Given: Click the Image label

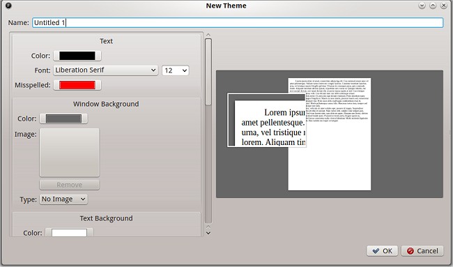Looking at the screenshot, I should tap(26, 135).
